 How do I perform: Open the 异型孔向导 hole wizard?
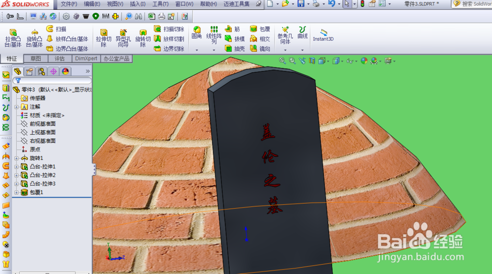123,38
